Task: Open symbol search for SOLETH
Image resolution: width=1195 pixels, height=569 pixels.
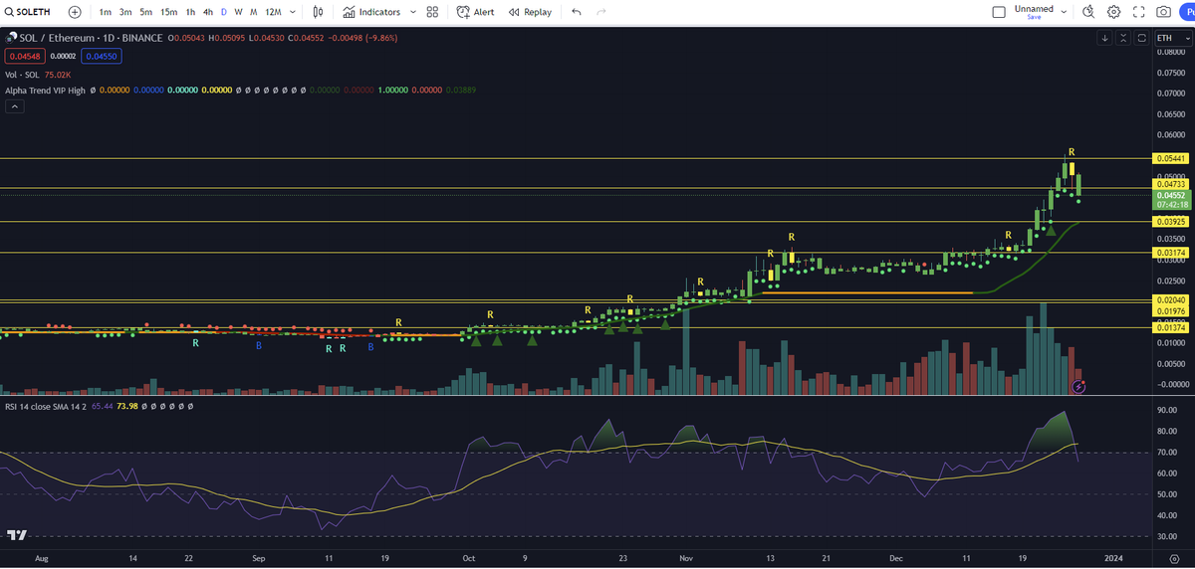Action: (x=29, y=12)
